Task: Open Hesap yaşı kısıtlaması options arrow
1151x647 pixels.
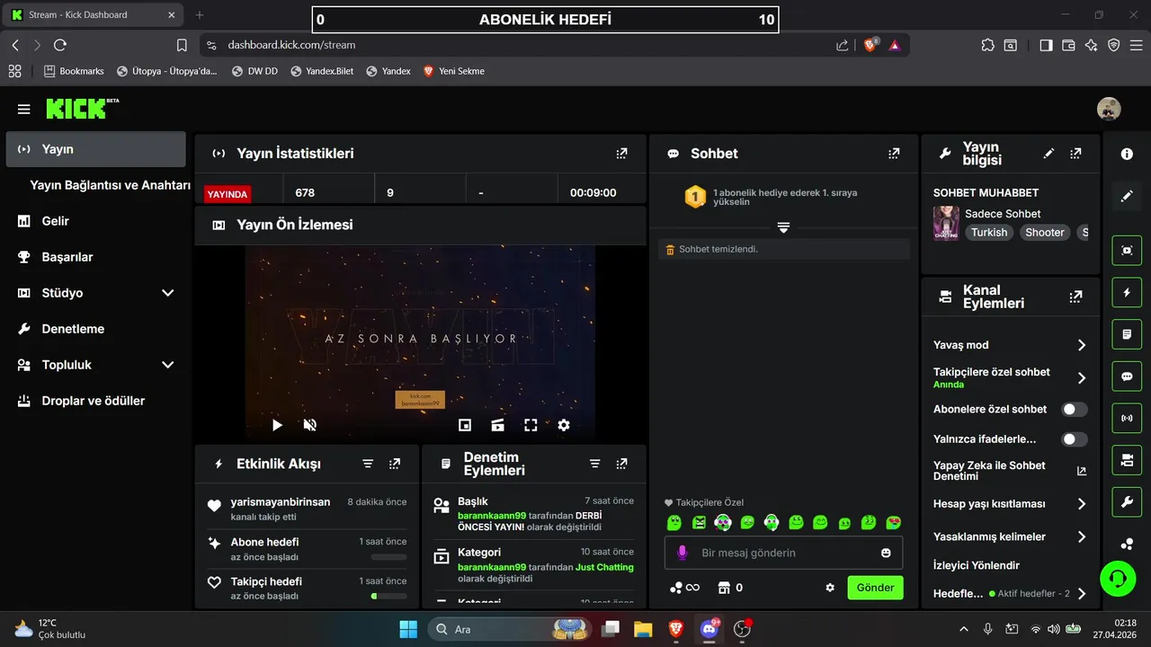Action: click(x=1082, y=504)
